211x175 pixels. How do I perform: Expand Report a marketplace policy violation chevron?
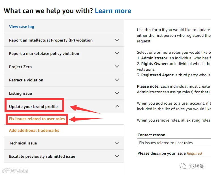point(117,53)
